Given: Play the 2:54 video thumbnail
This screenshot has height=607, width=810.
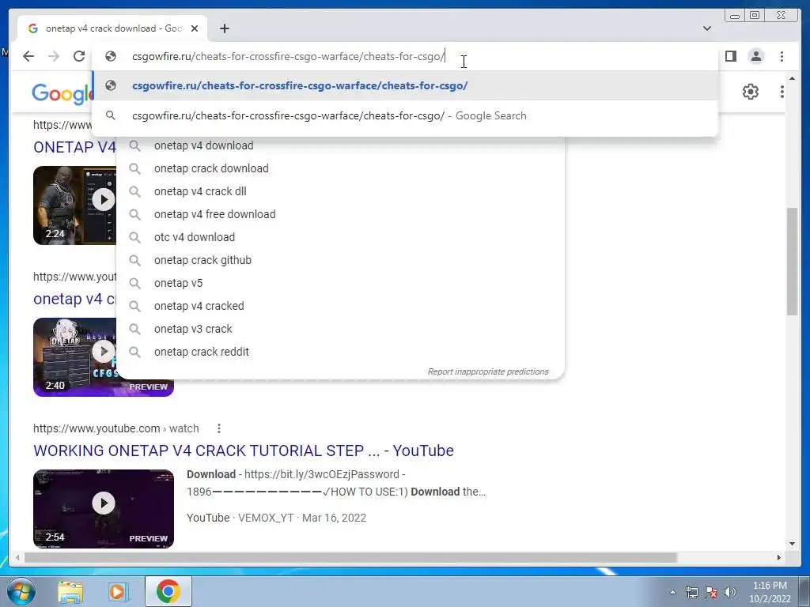Looking at the screenshot, I should coord(104,509).
